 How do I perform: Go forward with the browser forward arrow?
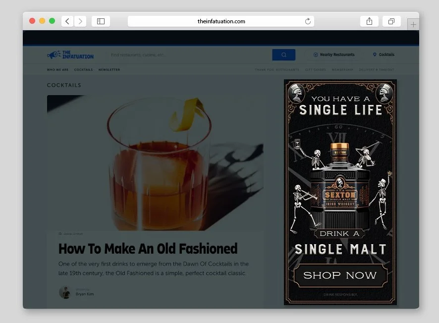click(x=80, y=21)
